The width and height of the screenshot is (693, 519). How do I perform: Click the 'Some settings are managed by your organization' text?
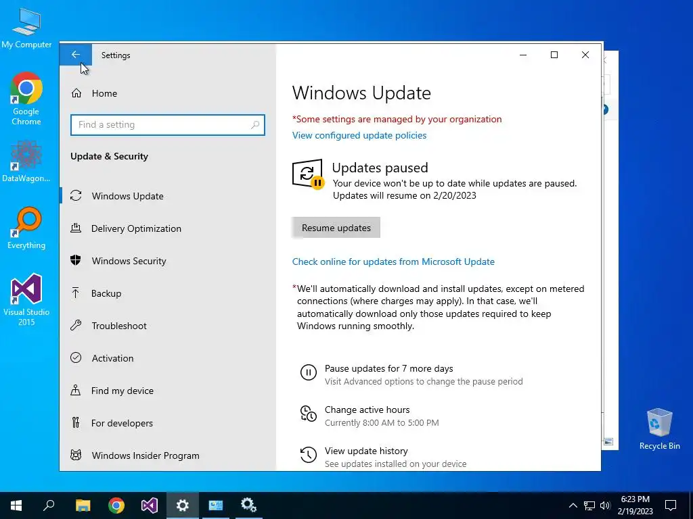click(397, 119)
